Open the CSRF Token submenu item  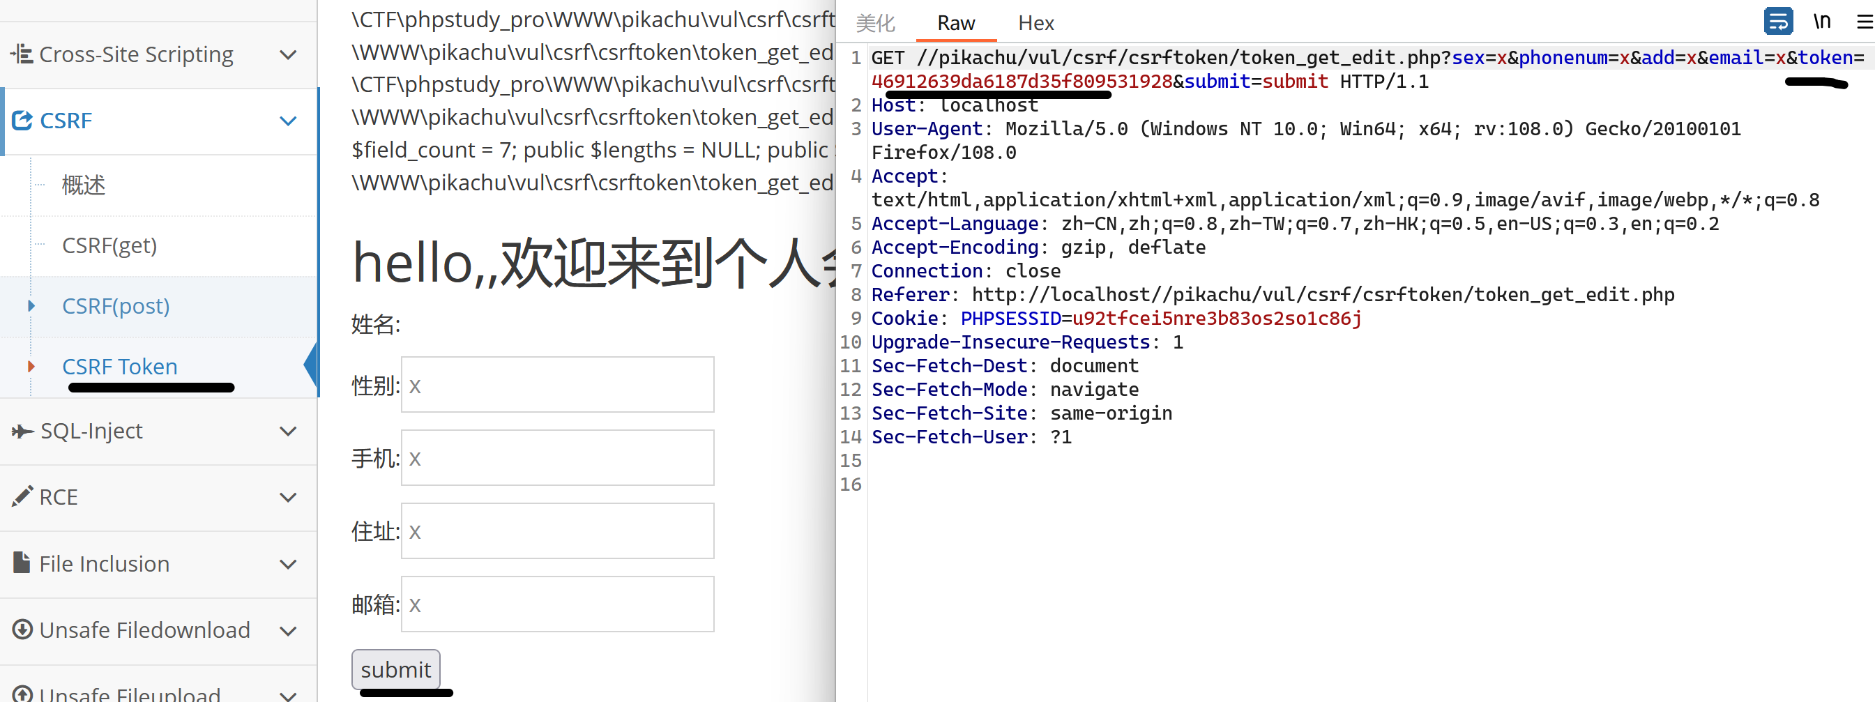coord(120,366)
